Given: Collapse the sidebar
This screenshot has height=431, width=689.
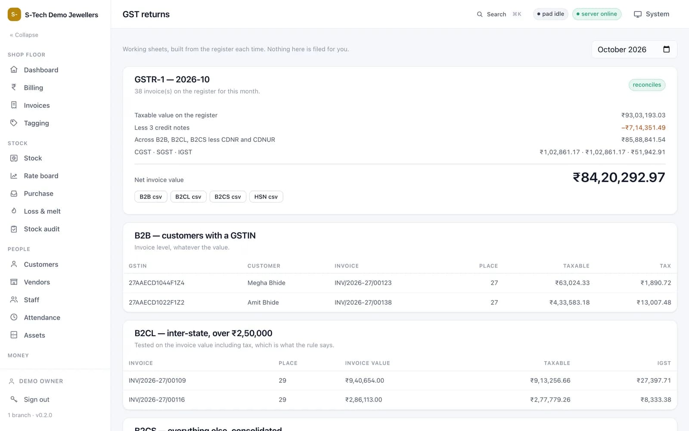Looking at the screenshot, I should (x=24, y=35).
